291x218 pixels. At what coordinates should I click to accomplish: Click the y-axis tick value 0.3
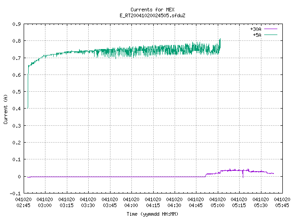click(x=17, y=126)
